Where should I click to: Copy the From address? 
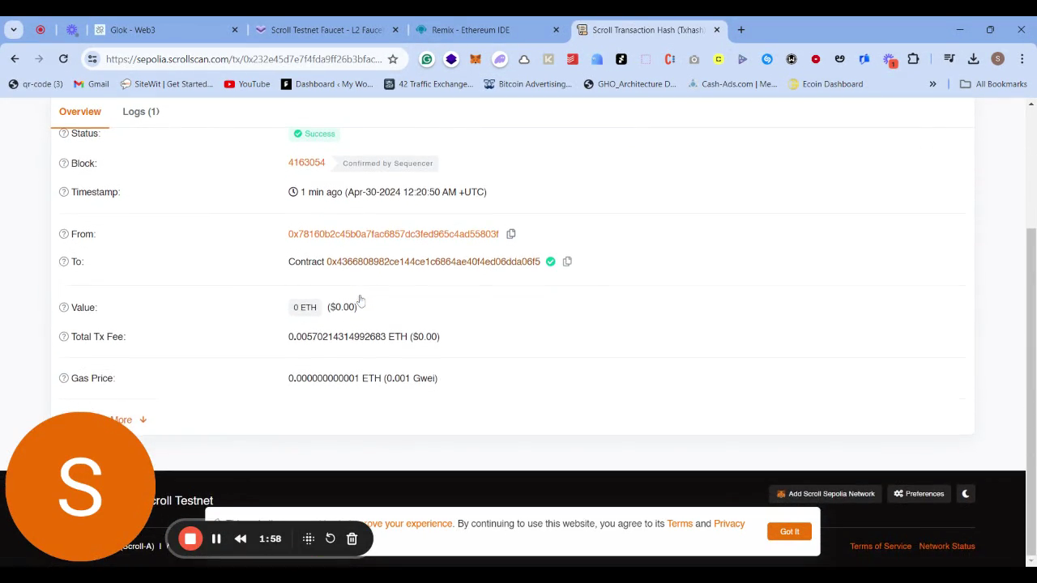coord(511,234)
